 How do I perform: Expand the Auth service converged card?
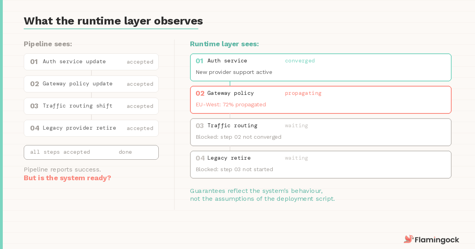(x=321, y=67)
